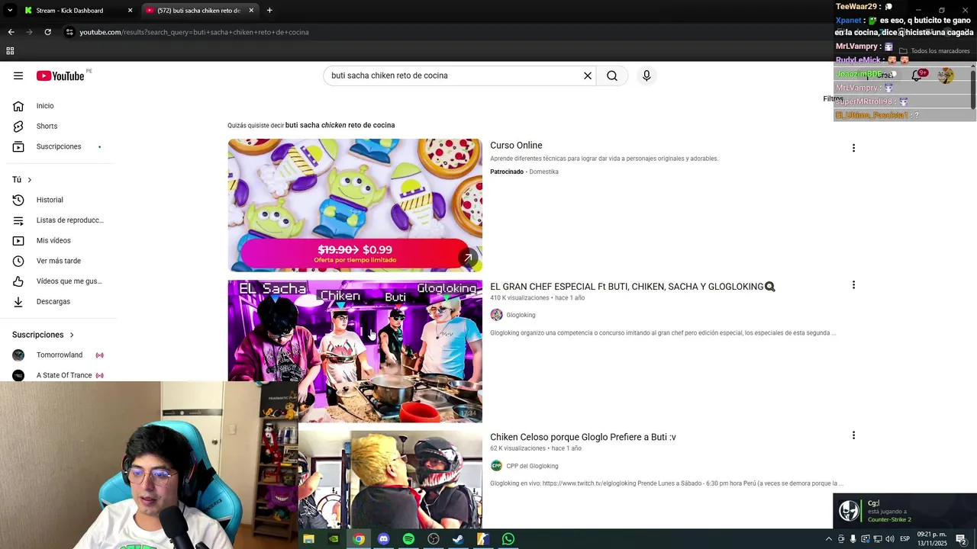Open Chiken Celoso video title
Viewport: 977px width, 549px height.
[x=583, y=437]
